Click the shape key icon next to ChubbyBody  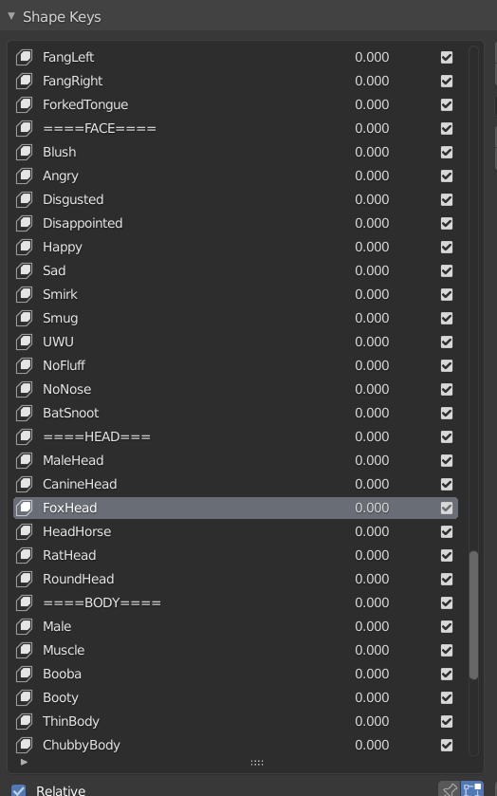[x=24, y=745]
